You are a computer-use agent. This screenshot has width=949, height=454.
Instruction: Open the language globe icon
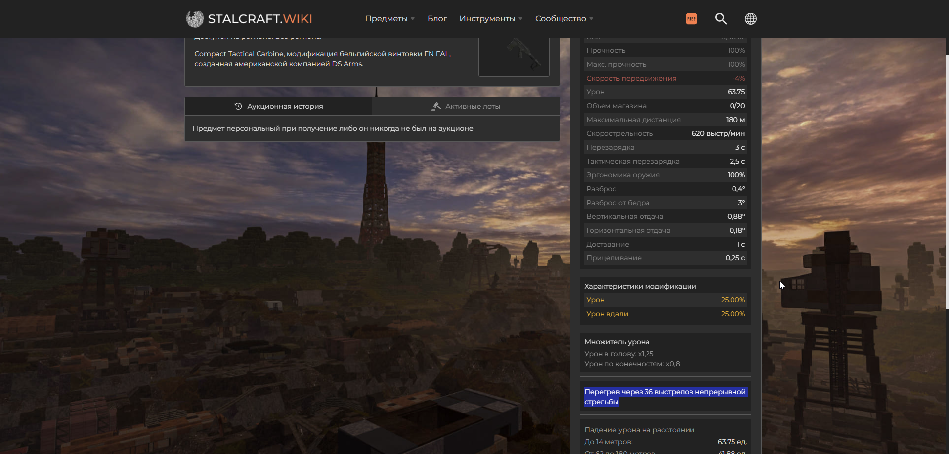(751, 19)
